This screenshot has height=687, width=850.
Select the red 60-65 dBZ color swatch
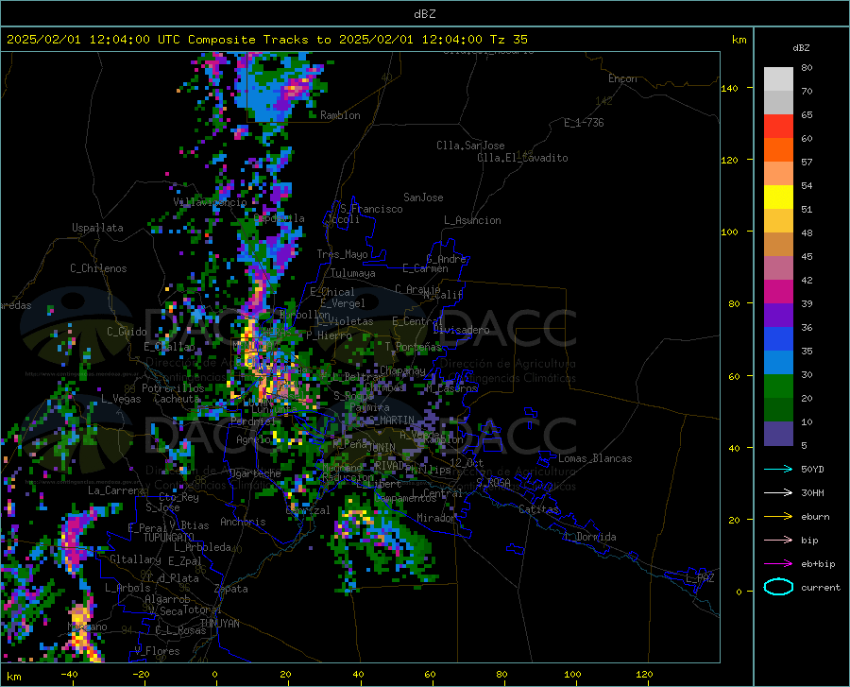[x=778, y=127]
